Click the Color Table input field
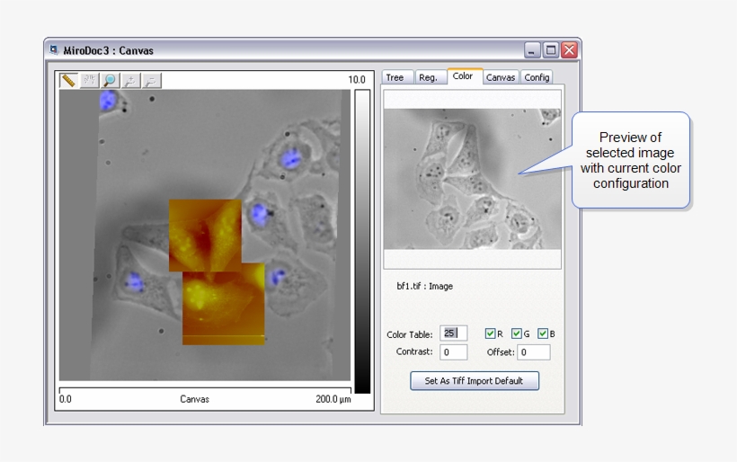737x462 pixels. [x=453, y=333]
